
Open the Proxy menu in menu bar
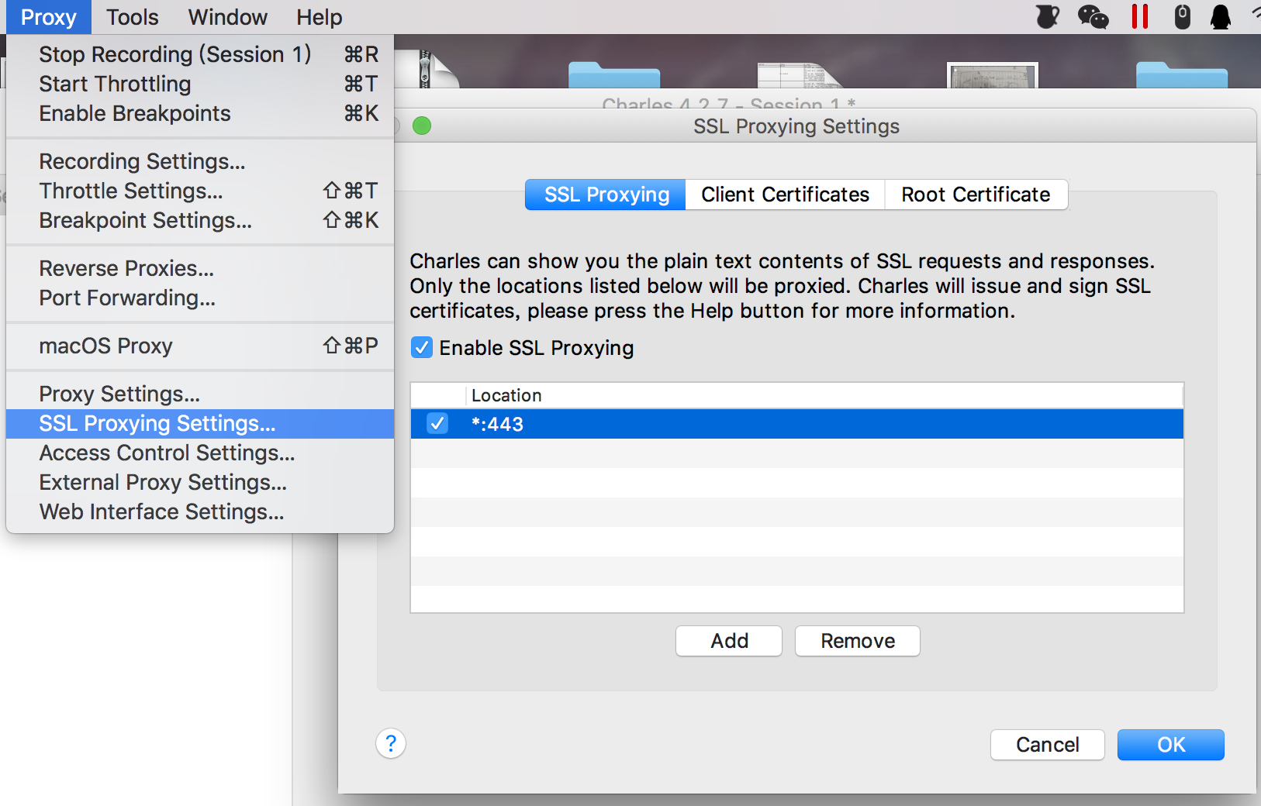tap(48, 17)
